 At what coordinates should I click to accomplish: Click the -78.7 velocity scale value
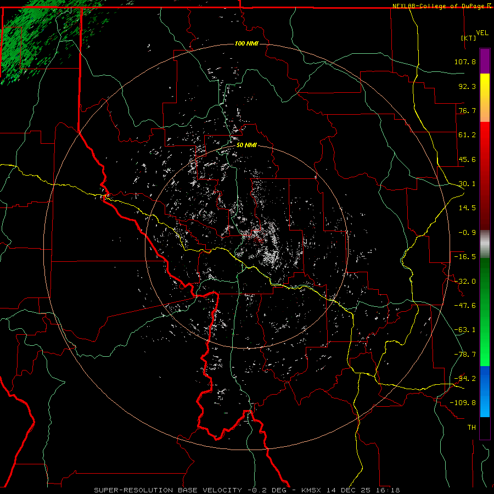(x=465, y=355)
